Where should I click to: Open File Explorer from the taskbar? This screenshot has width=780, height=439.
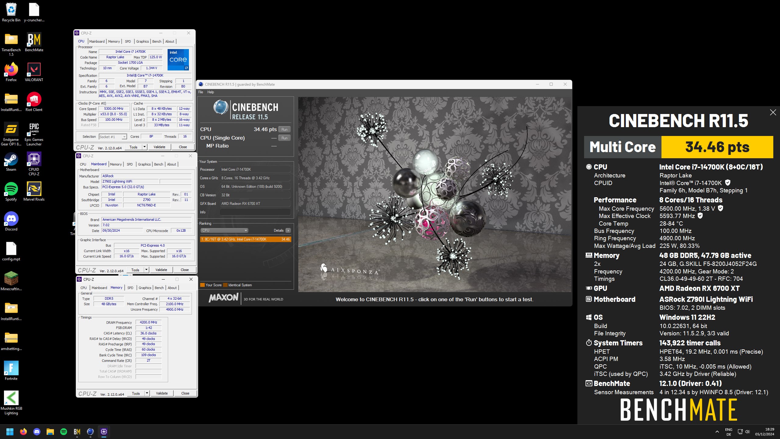pyautogui.click(x=50, y=432)
